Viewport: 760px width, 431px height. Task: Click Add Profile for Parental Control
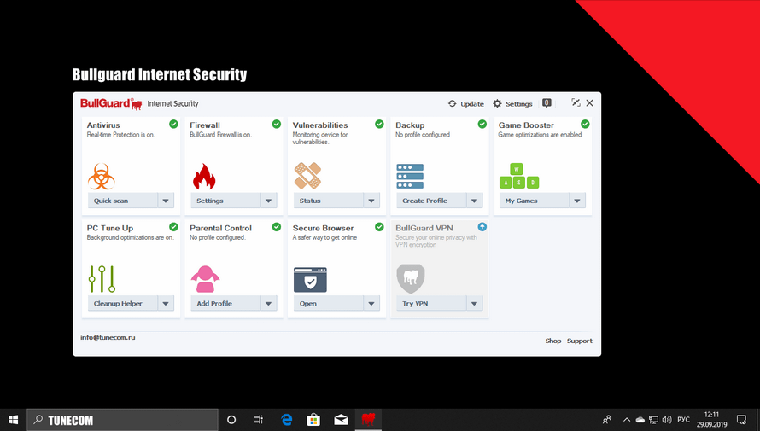point(225,303)
